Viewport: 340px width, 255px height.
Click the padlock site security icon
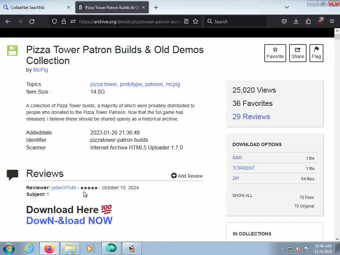[x=63, y=21]
